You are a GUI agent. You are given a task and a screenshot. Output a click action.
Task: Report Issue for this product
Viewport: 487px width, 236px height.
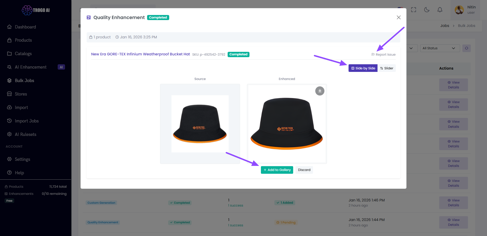click(x=383, y=54)
